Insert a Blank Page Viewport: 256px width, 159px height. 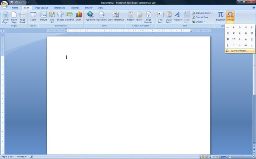[x=14, y=17]
